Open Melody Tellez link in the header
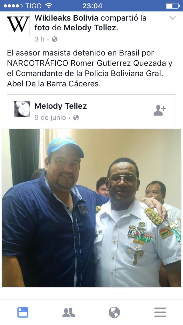Image resolution: width=183 pixels, height=325 pixels. pyautogui.click(x=90, y=28)
